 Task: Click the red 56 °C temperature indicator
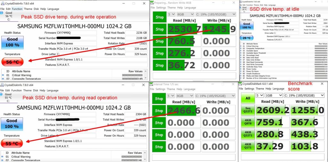pos(12,62)
